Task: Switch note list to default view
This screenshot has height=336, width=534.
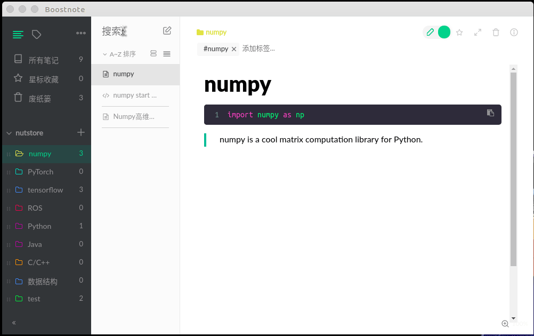Action: click(153, 53)
